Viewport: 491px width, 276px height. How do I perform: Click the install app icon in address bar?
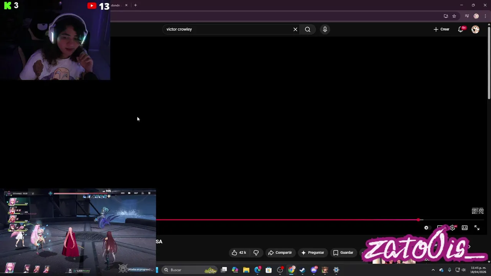(446, 16)
